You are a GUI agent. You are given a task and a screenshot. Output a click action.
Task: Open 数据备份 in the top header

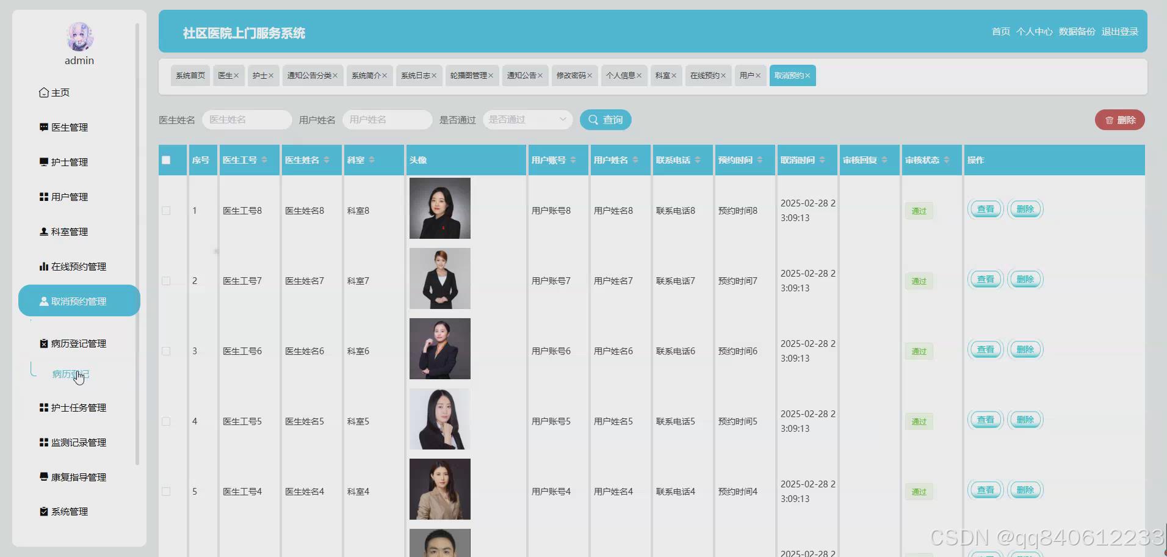tap(1077, 32)
